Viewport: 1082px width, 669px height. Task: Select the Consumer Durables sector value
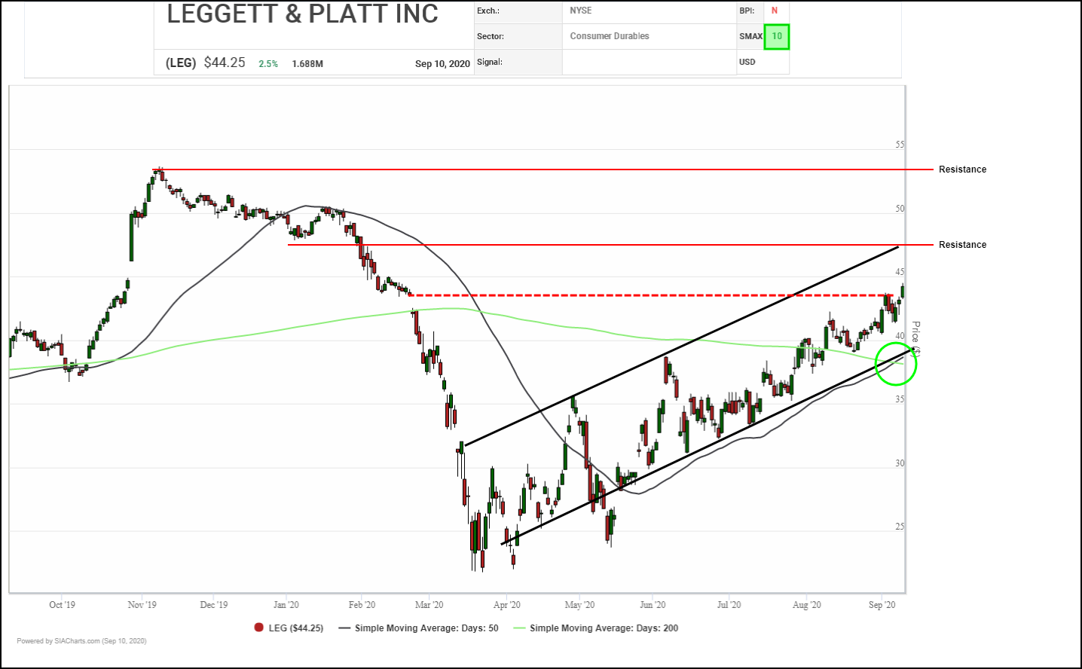pyautogui.click(x=609, y=36)
